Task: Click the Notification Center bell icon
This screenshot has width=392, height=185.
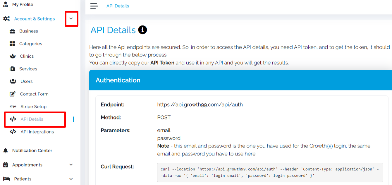Action: coord(6,150)
